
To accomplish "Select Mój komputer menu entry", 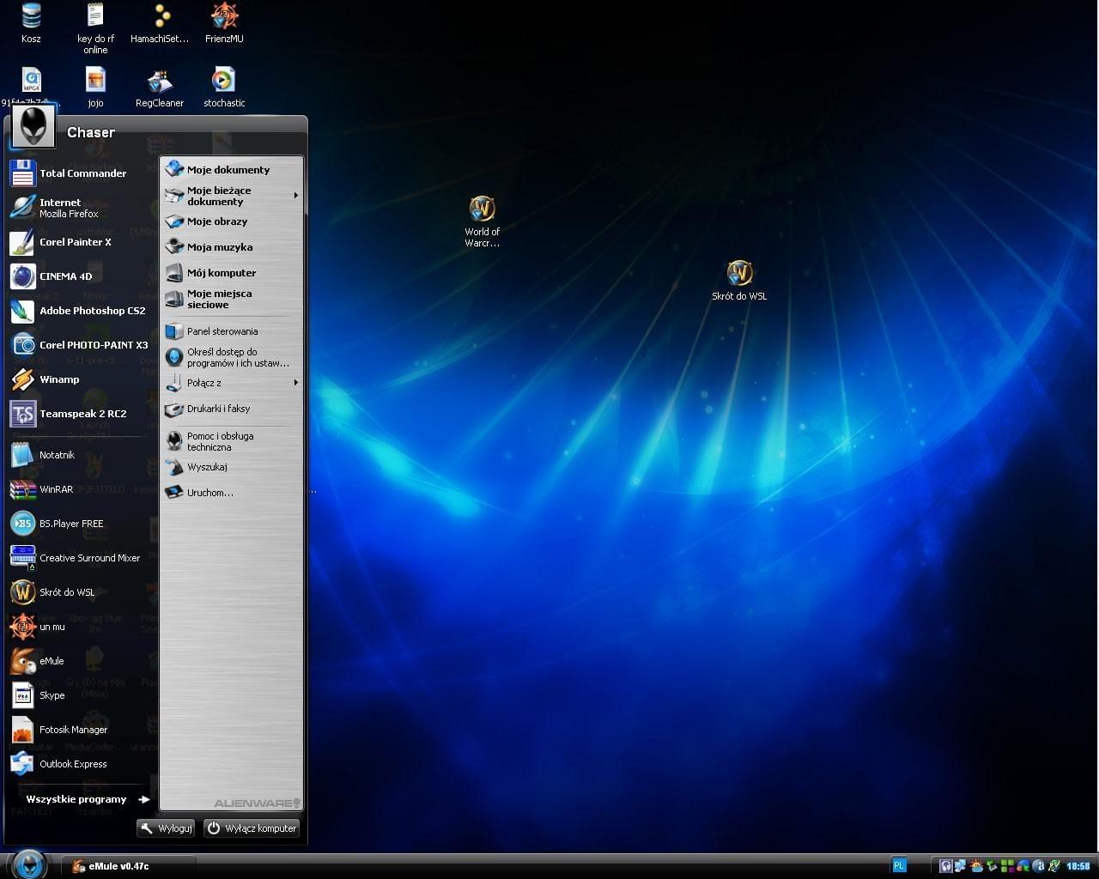I will coord(221,273).
